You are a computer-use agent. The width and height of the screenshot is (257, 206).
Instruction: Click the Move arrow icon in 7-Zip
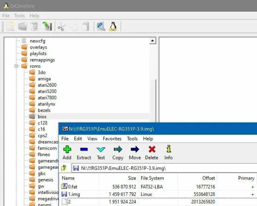point(135,149)
